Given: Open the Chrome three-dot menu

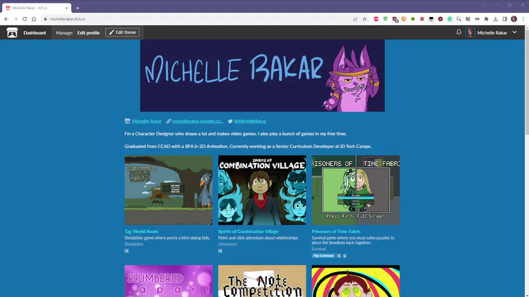Looking at the screenshot, I should coord(523,19).
